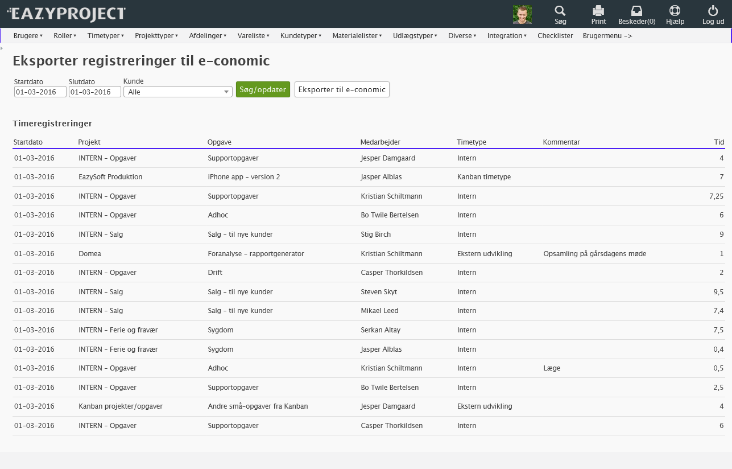
Task: Select Checklister in the menu bar
Action: tap(555, 35)
